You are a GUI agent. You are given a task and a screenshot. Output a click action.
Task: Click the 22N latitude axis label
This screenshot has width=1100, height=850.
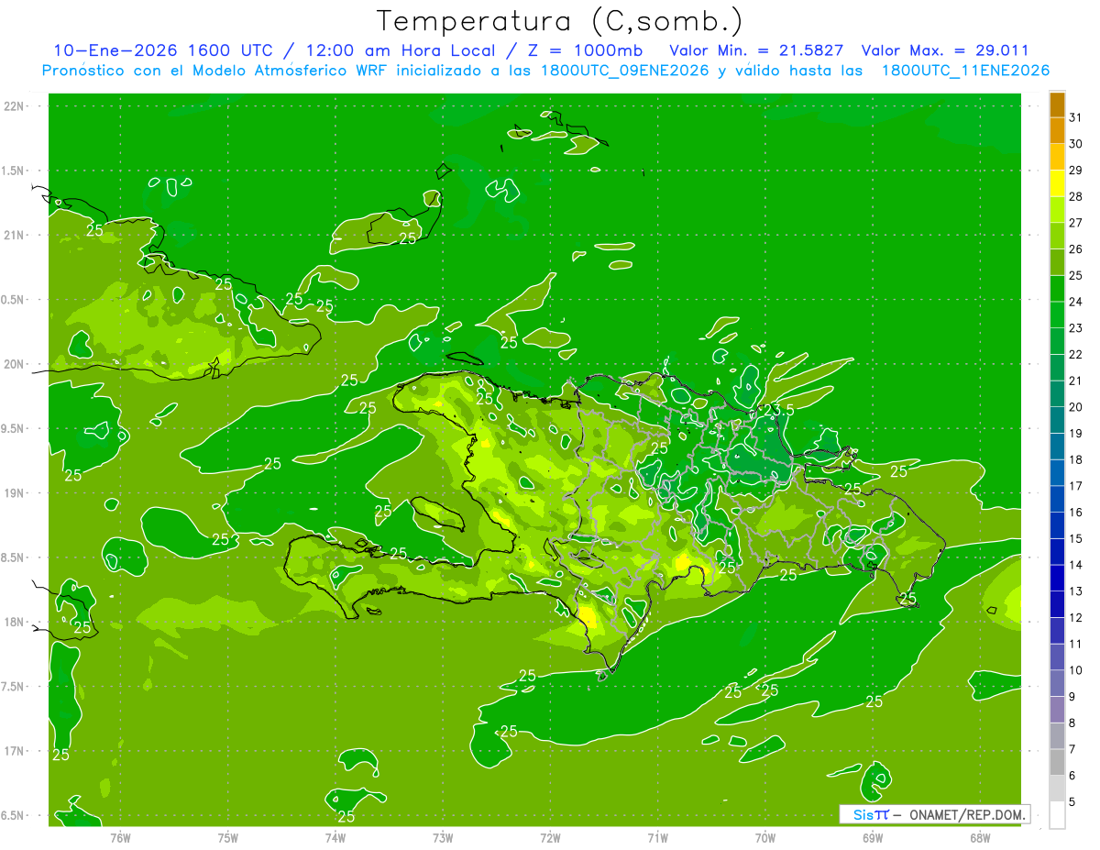click(x=16, y=106)
